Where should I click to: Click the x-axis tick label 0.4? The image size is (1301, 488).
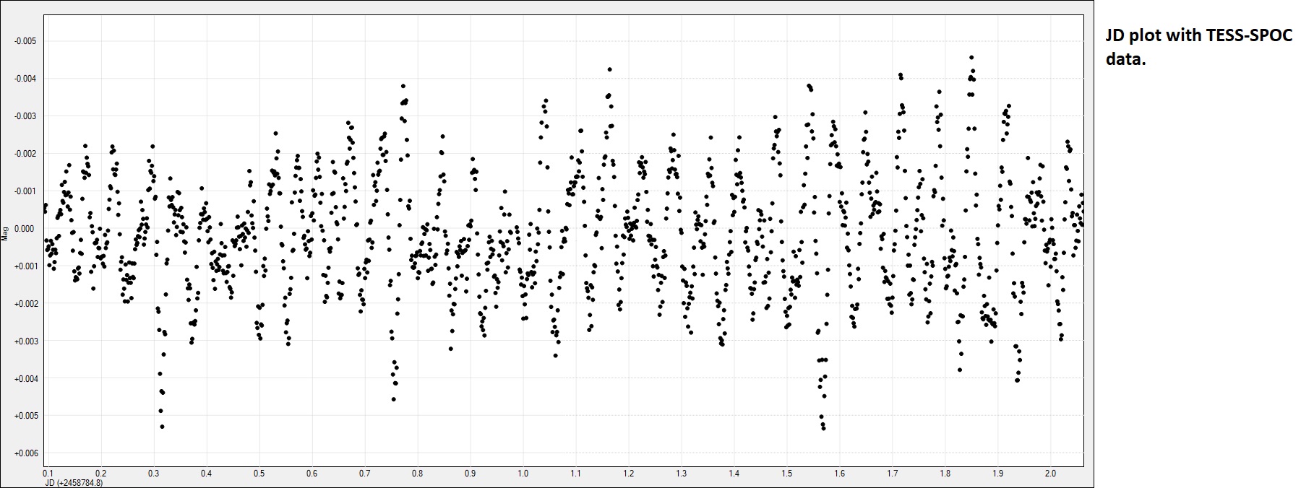pyautogui.click(x=207, y=474)
